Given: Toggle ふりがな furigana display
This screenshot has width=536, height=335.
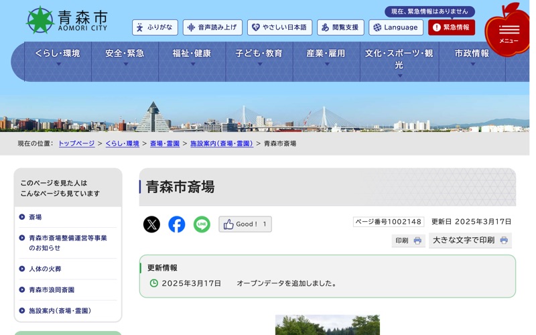Looking at the screenshot, I should pos(155,27).
